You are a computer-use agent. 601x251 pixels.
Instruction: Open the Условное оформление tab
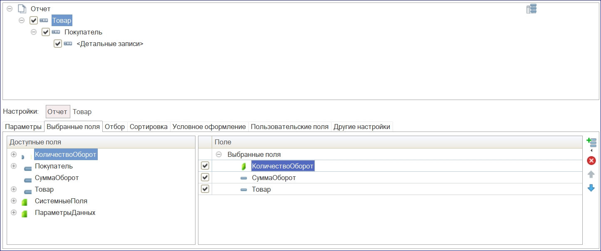(x=209, y=127)
